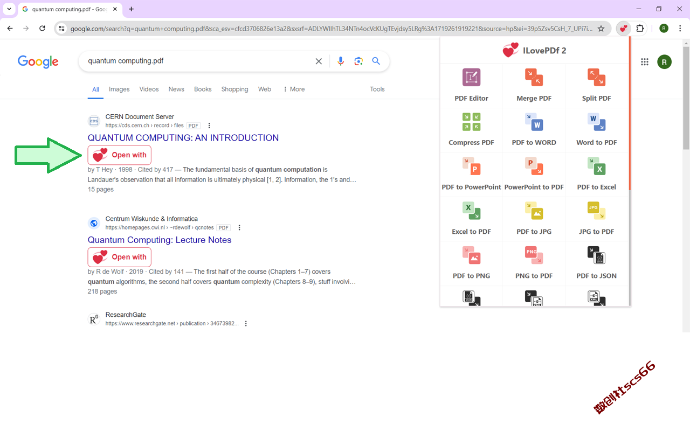The height and width of the screenshot is (431, 690).
Task: Open PowerPoint to PDF converter
Action: click(534, 175)
